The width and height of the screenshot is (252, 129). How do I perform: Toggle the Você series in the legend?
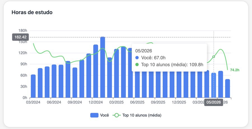[x=99, y=115]
